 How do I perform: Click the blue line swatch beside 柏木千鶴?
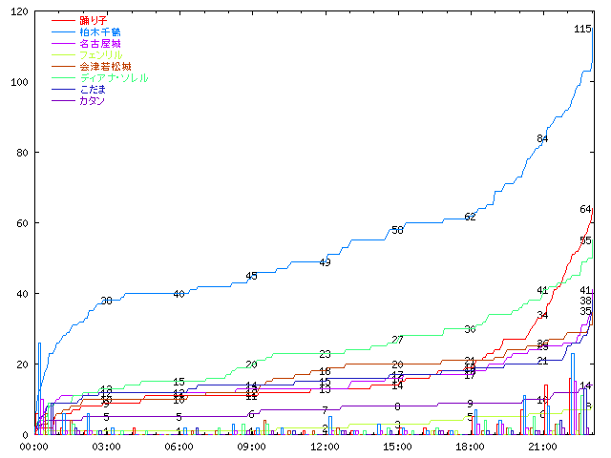click(63, 31)
